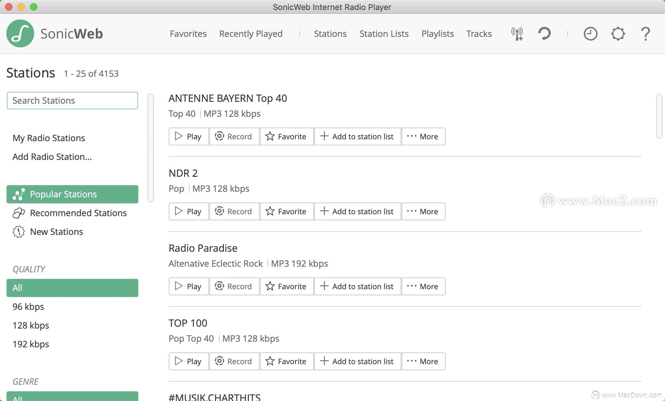The height and width of the screenshot is (401, 665).
Task: Filter quality by 96 kbps
Action: point(72,306)
